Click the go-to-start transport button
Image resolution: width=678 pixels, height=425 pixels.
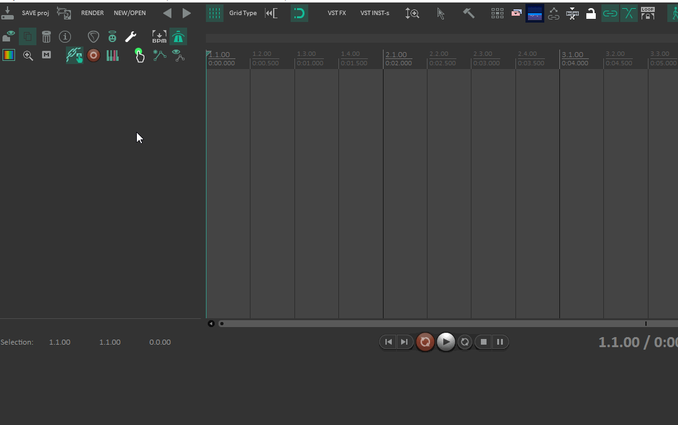[389, 342]
